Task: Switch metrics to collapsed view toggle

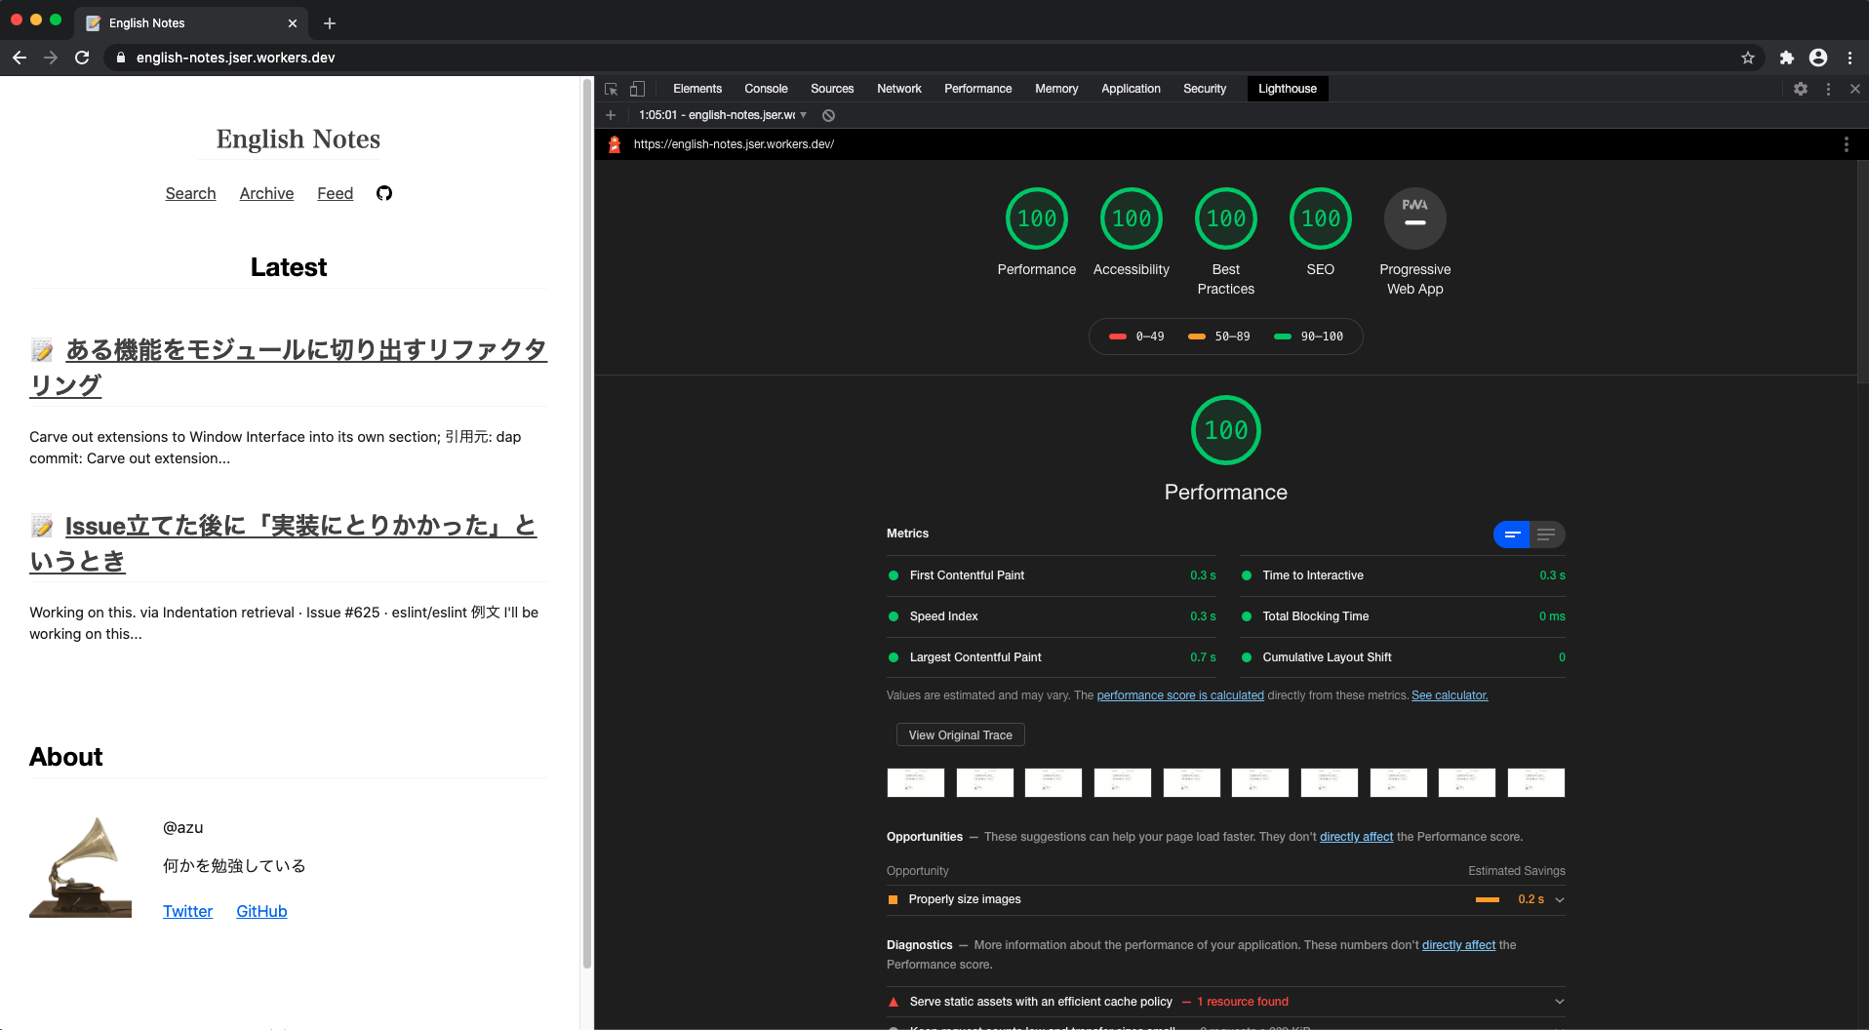Action: click(1512, 535)
